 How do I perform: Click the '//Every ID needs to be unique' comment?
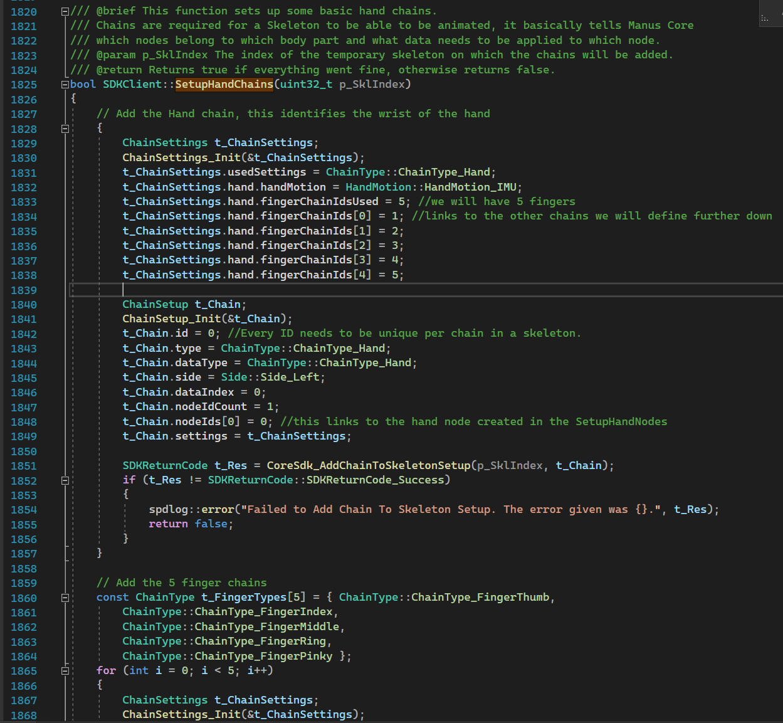tap(404, 333)
